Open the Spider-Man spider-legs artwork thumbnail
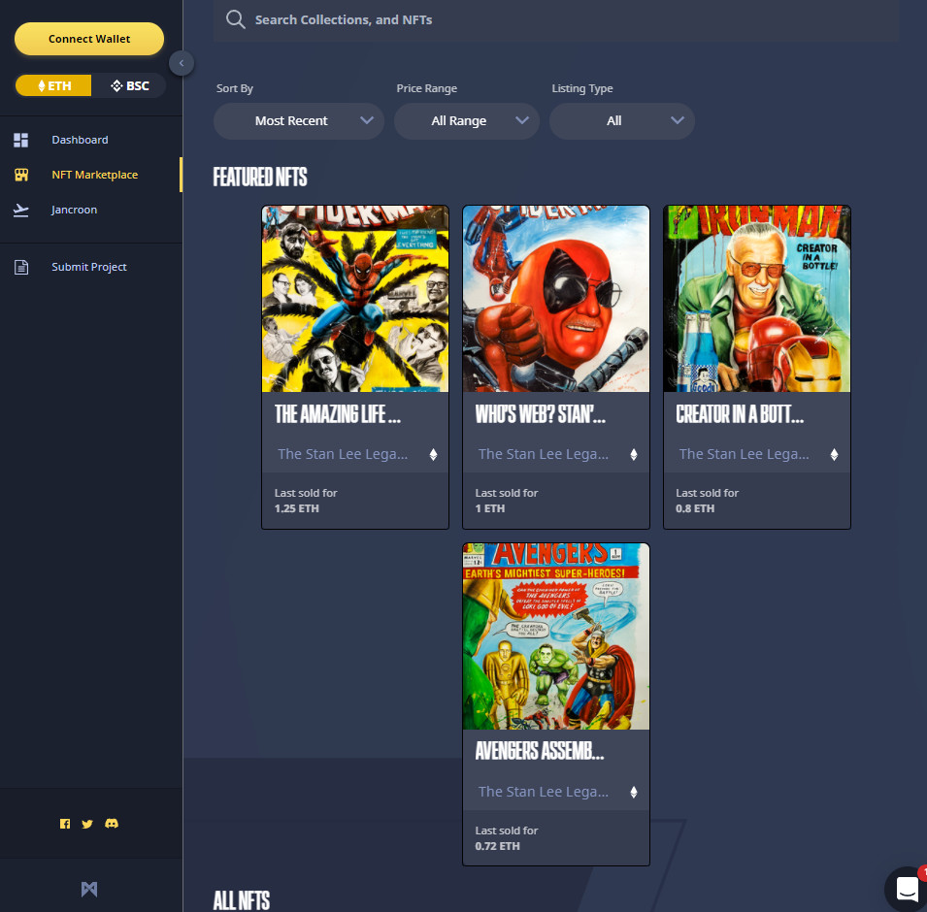 [x=355, y=299]
